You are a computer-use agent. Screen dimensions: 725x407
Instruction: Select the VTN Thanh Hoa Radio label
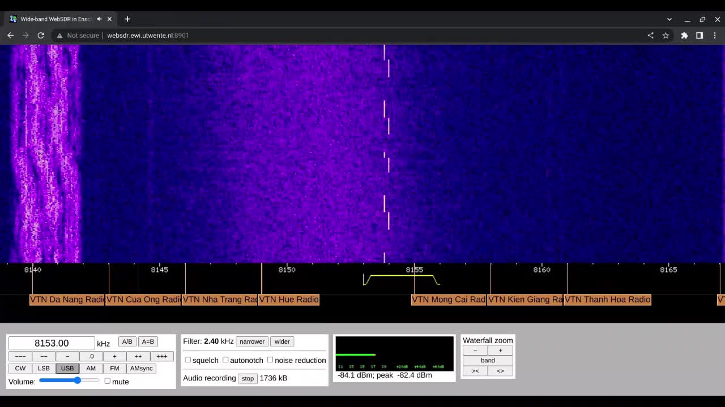(x=607, y=300)
